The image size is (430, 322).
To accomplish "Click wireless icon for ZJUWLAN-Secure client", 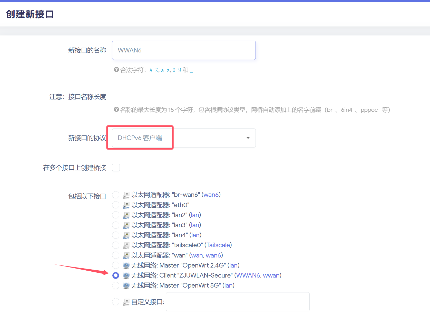I will [126, 275].
